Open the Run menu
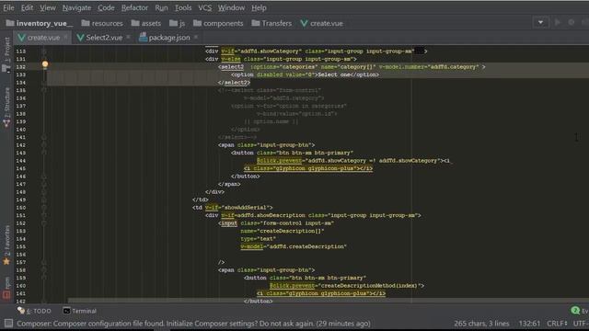 [x=161, y=7]
